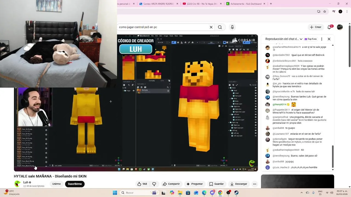Switch to Cris MJ No Te Vayas tab
Screen dimensions: 351x197
point(202,4)
